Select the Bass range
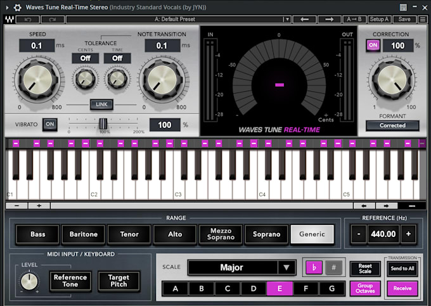 (37, 234)
